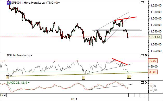Select the RSI marker labeled 3?
163x101 pixels.
[x=129, y=77]
